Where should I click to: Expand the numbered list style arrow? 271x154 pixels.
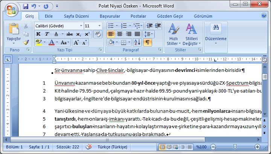click(130, 26)
